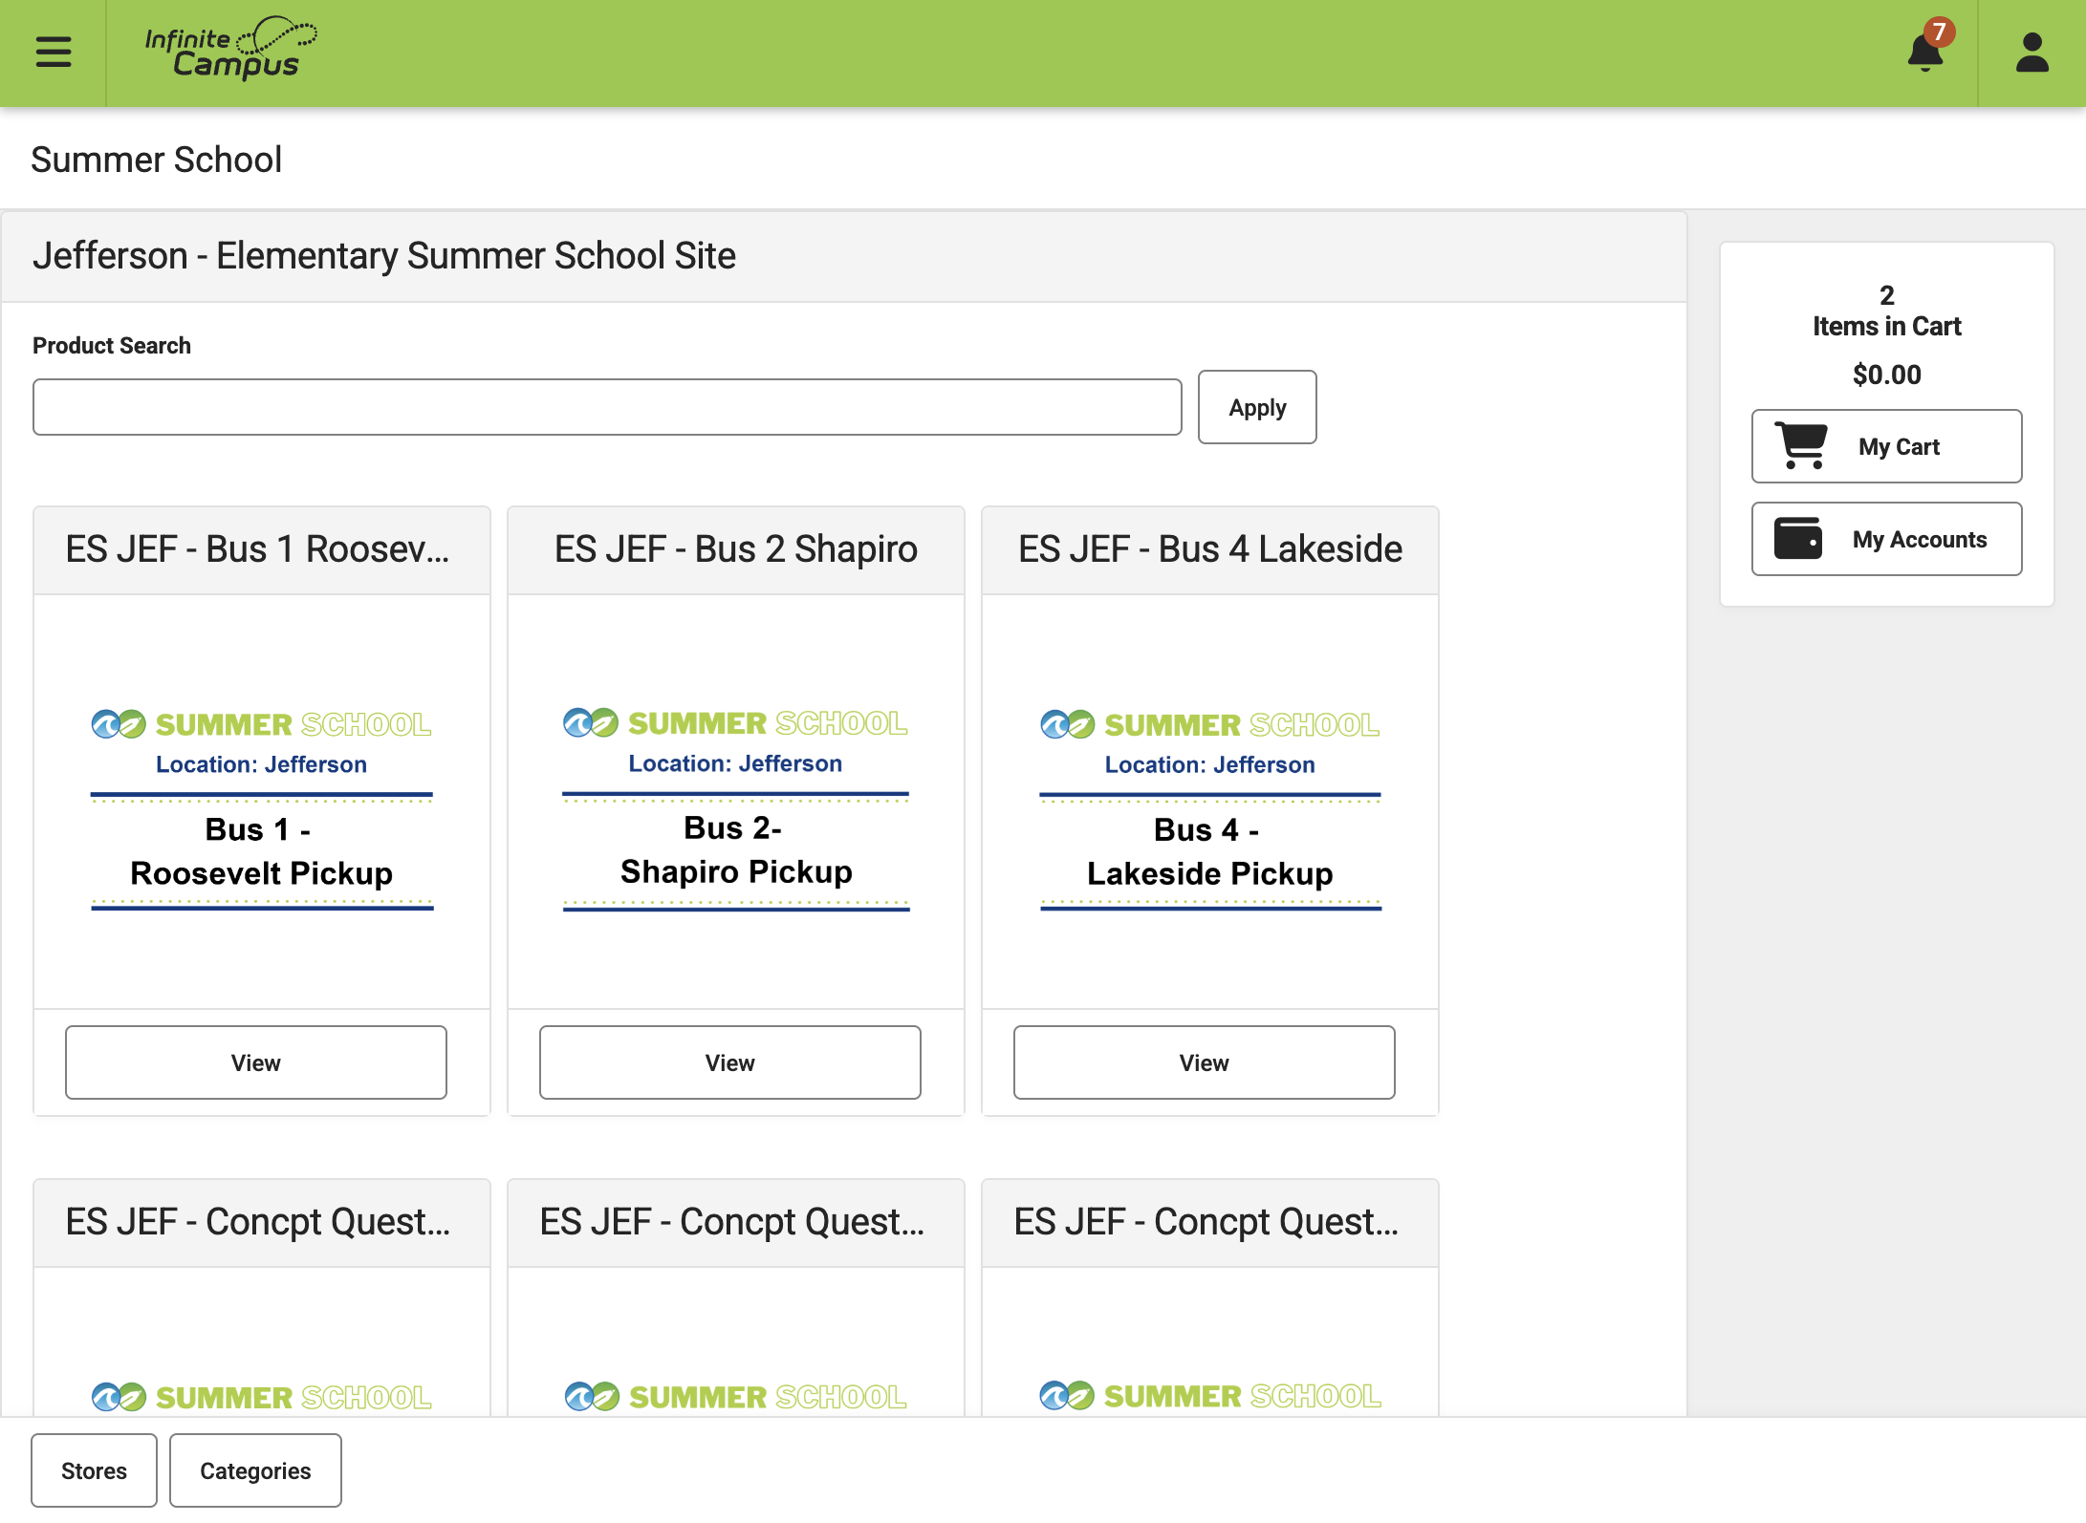Click 'Summer School' page heading
2086x1523 pixels.
point(156,160)
